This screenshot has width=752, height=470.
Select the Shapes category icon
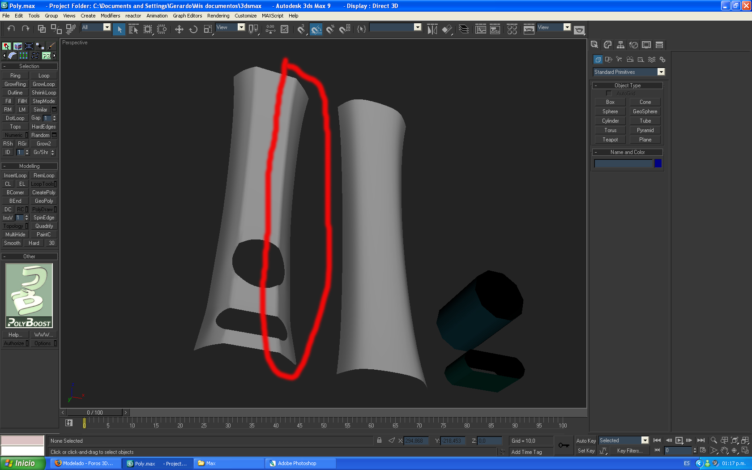(609, 60)
